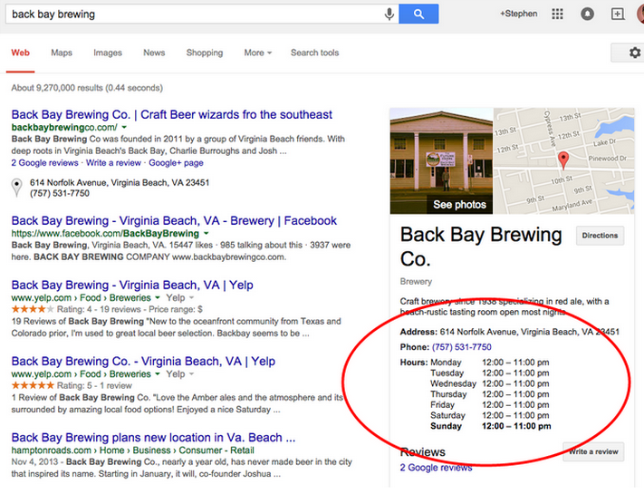
Task: Click See photos on the brewery image
Action: (459, 204)
